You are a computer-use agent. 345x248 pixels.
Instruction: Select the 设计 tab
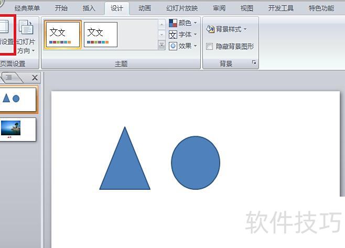tap(117, 8)
